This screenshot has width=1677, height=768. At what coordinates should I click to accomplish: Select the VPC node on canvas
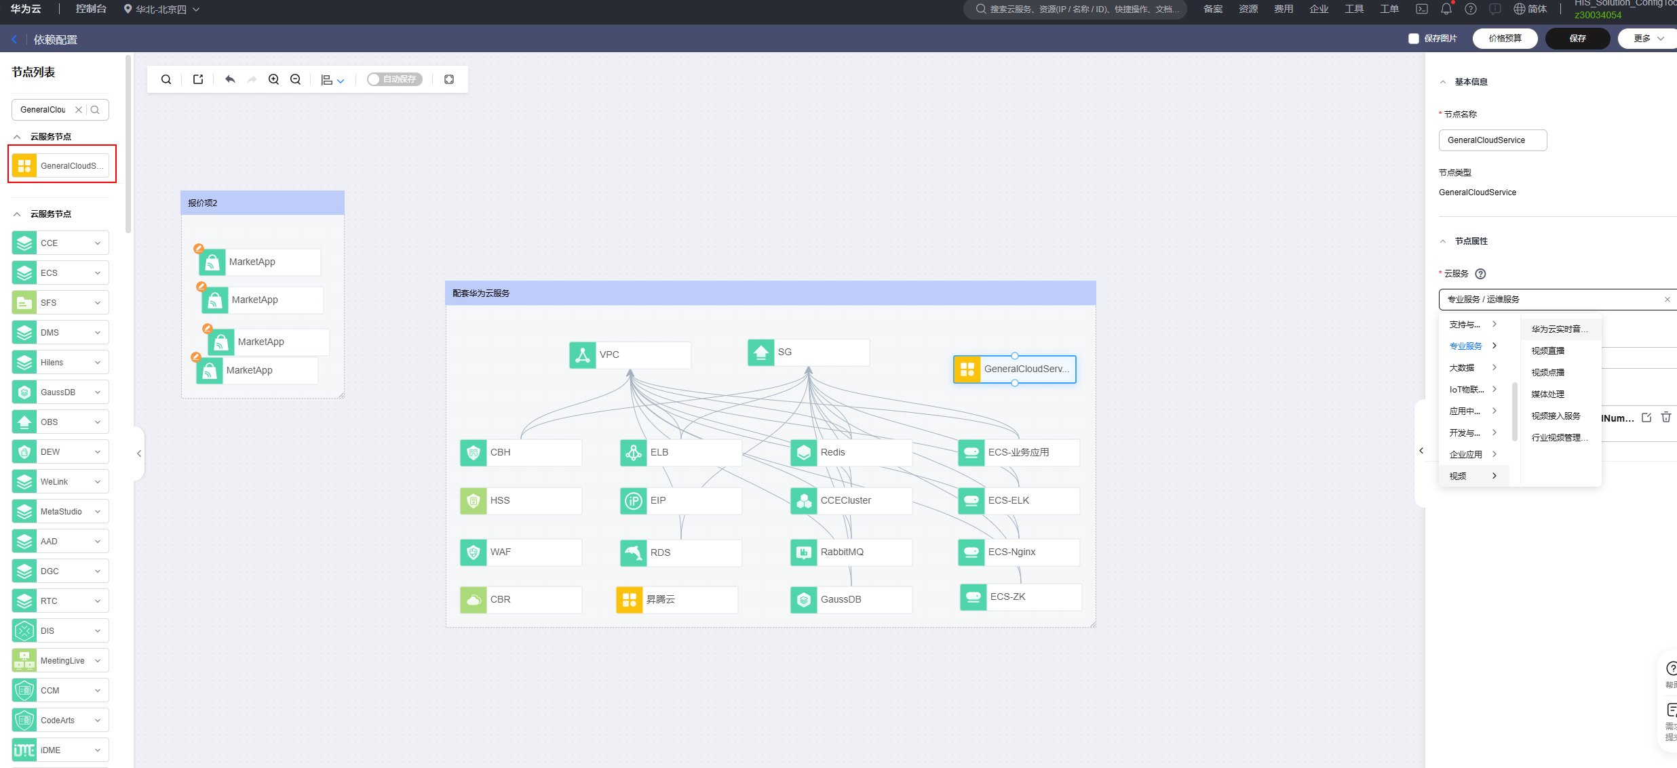pyautogui.click(x=630, y=355)
